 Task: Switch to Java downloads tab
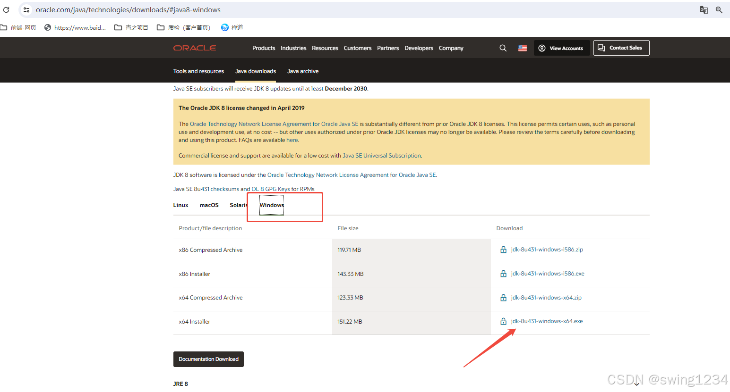click(x=256, y=71)
